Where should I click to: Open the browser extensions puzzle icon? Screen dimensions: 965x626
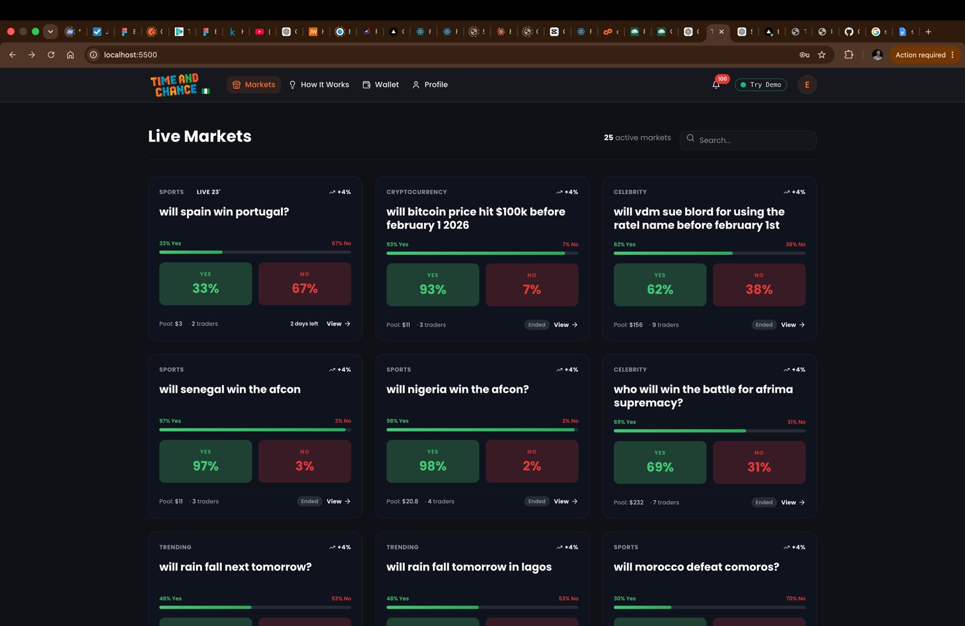[x=849, y=55]
